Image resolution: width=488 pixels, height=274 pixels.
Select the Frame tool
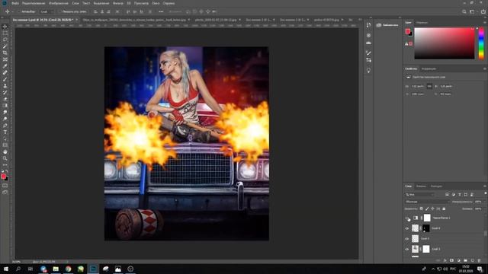click(x=5, y=59)
